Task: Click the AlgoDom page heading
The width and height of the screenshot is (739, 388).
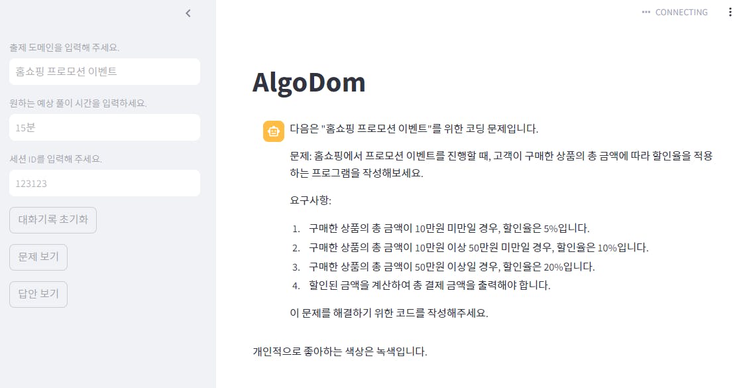Action: click(x=309, y=83)
